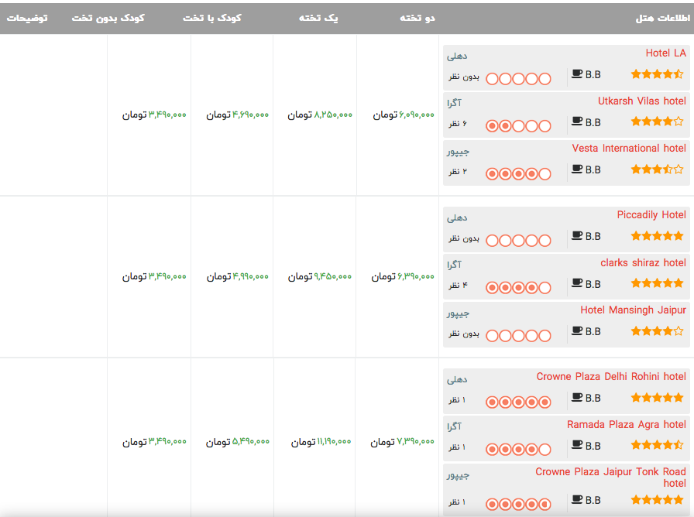This screenshot has width=694, height=517.
Task: Click the cup icon for Crowne Plaza Delhi Rohini
Action: [577, 398]
